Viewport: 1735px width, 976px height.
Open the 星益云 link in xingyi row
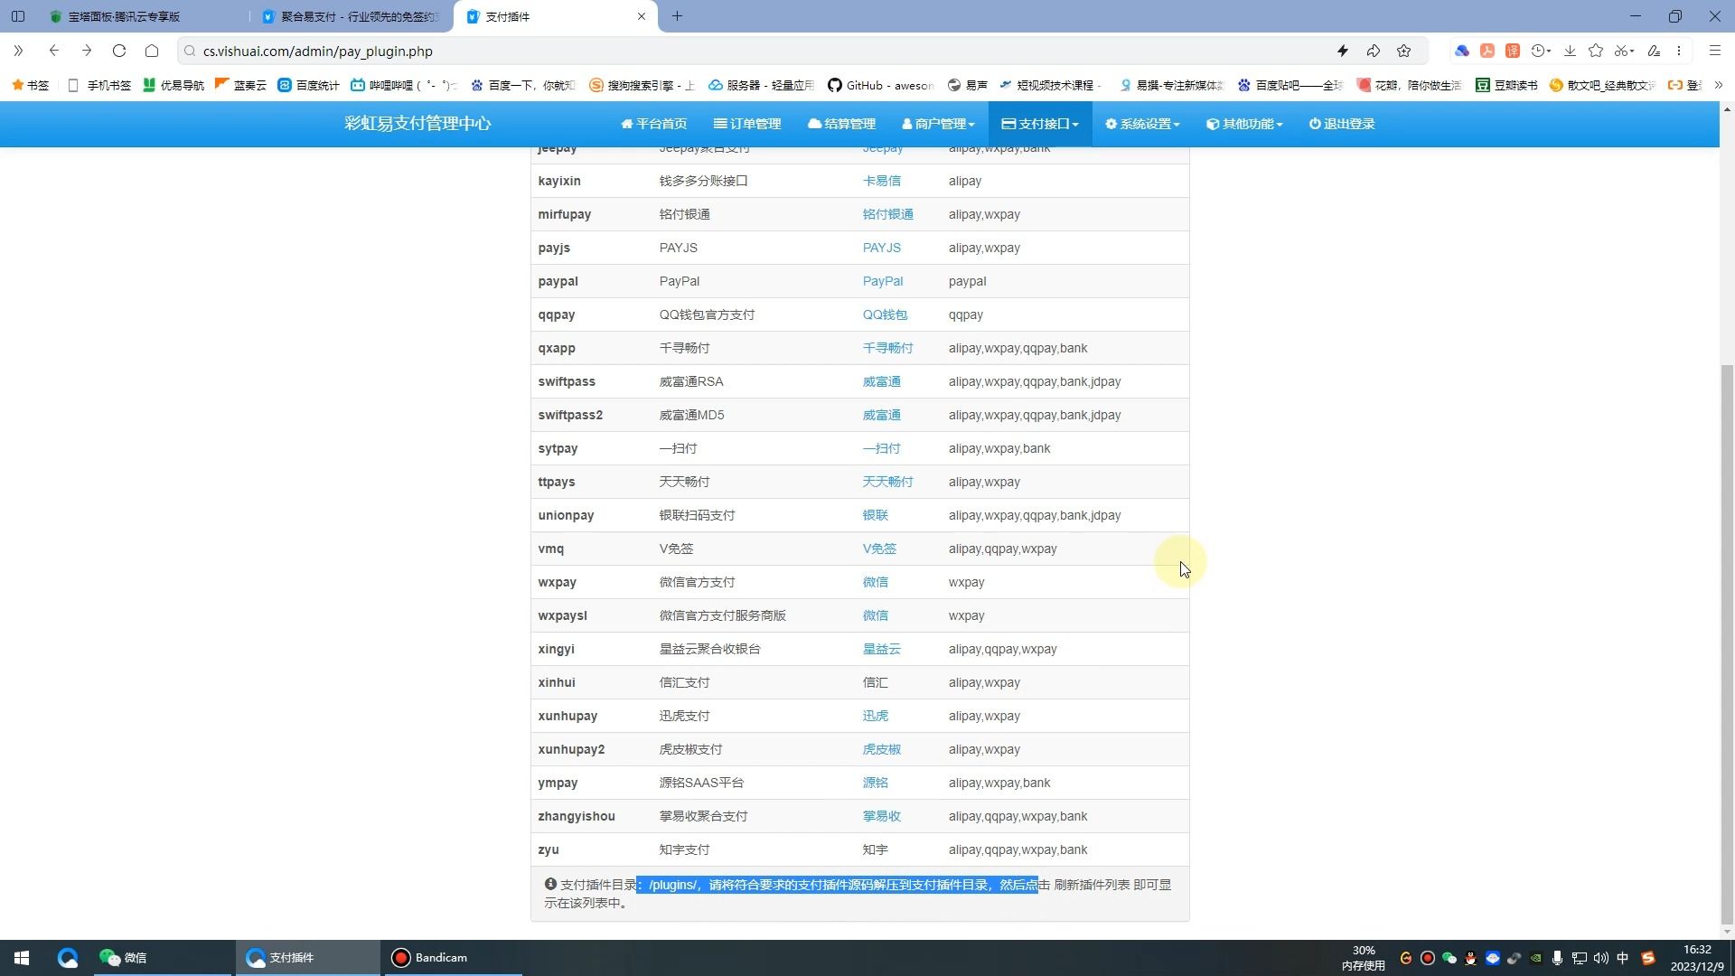coord(881,649)
